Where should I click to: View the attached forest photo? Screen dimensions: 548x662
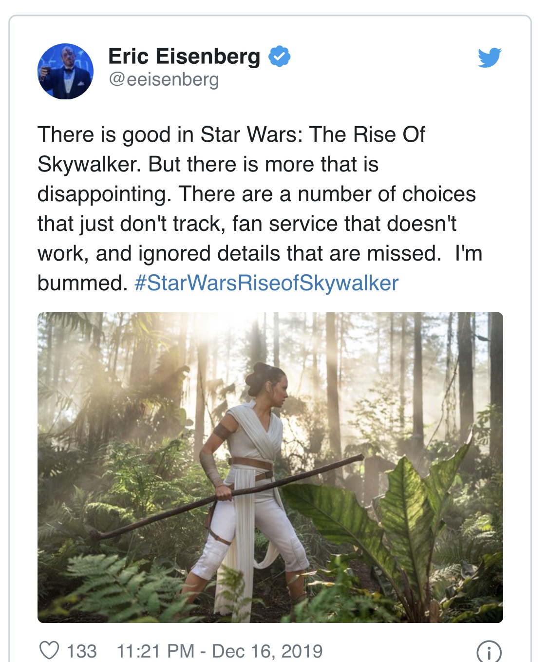(270, 467)
